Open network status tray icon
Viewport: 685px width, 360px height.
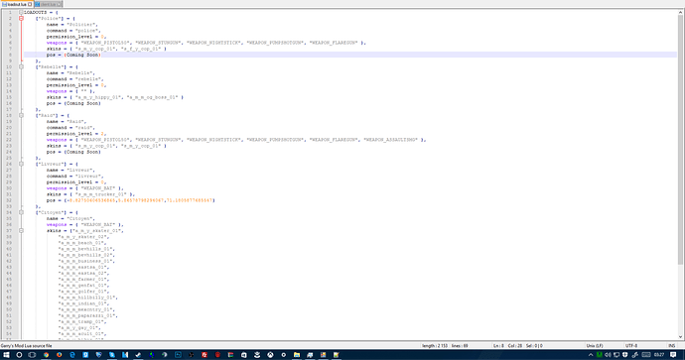616,355
